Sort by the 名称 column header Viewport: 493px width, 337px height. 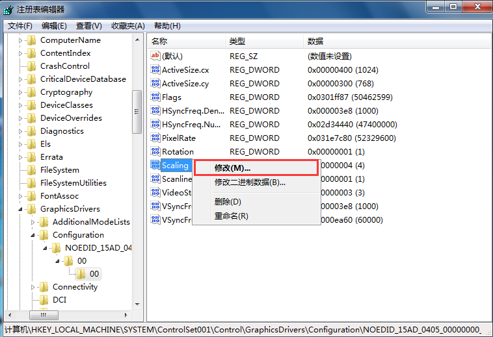point(187,41)
